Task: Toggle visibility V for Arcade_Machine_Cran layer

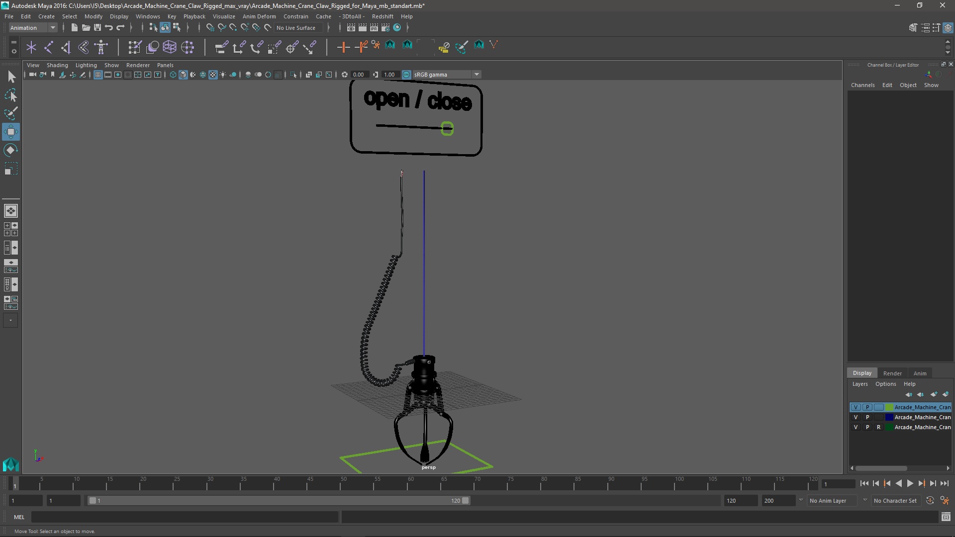Action: [x=855, y=407]
